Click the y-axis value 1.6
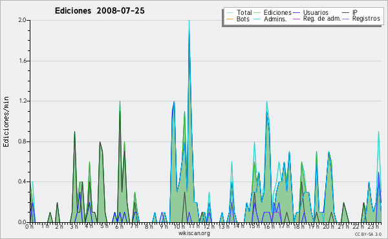 click(22, 61)
